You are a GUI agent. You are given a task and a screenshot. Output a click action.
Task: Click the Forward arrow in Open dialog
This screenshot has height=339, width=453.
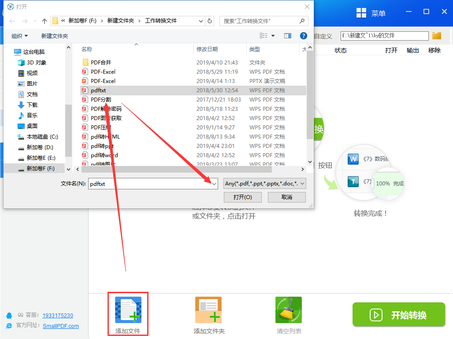25,21
